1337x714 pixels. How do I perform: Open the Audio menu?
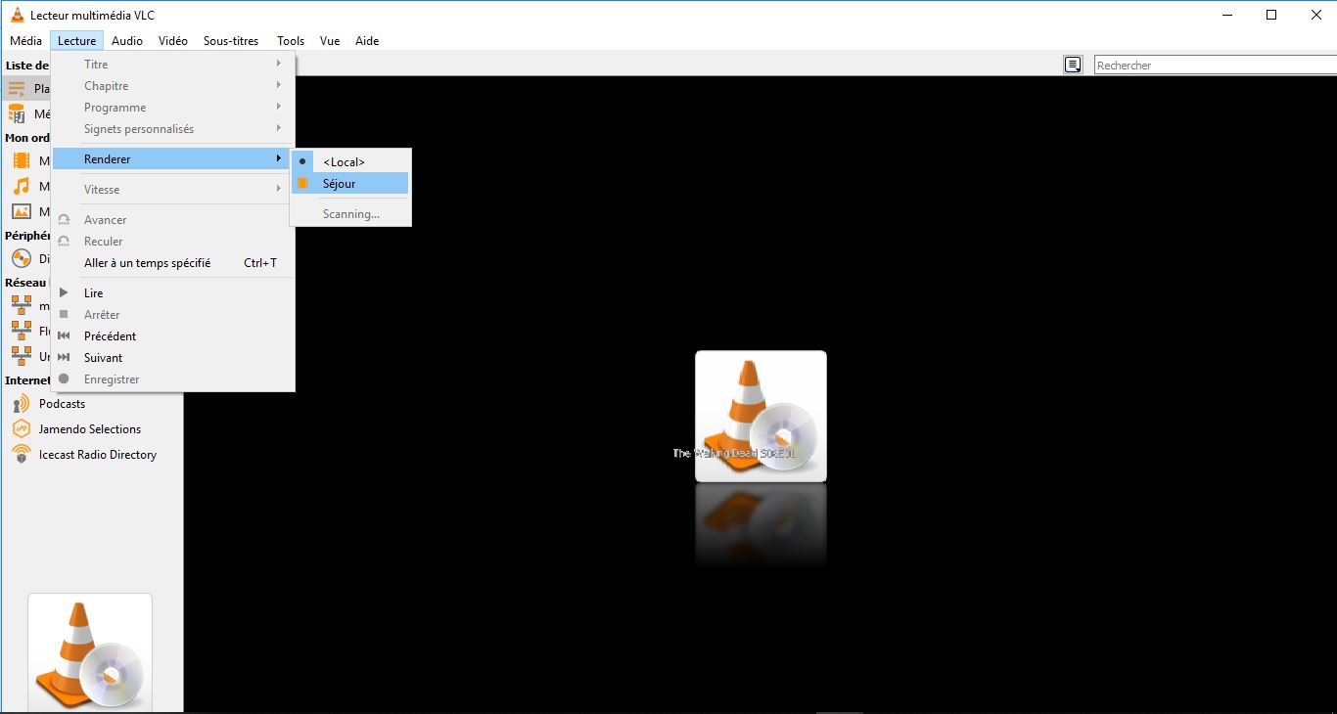[127, 41]
